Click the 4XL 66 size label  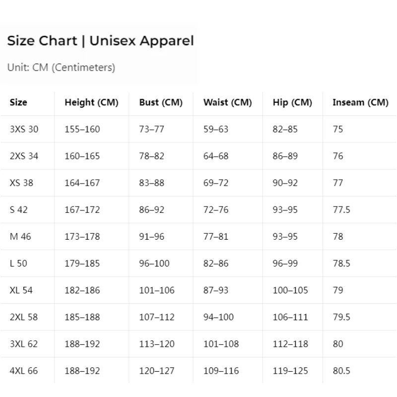click(x=23, y=371)
